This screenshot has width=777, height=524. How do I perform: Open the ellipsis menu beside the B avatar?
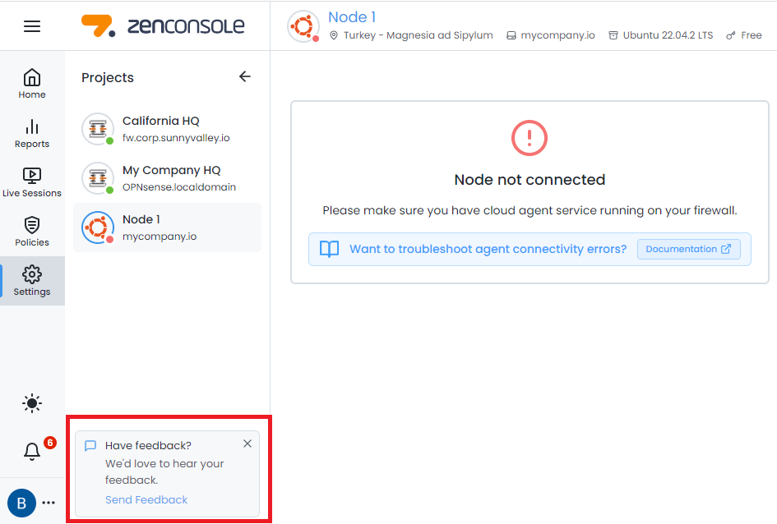point(48,503)
